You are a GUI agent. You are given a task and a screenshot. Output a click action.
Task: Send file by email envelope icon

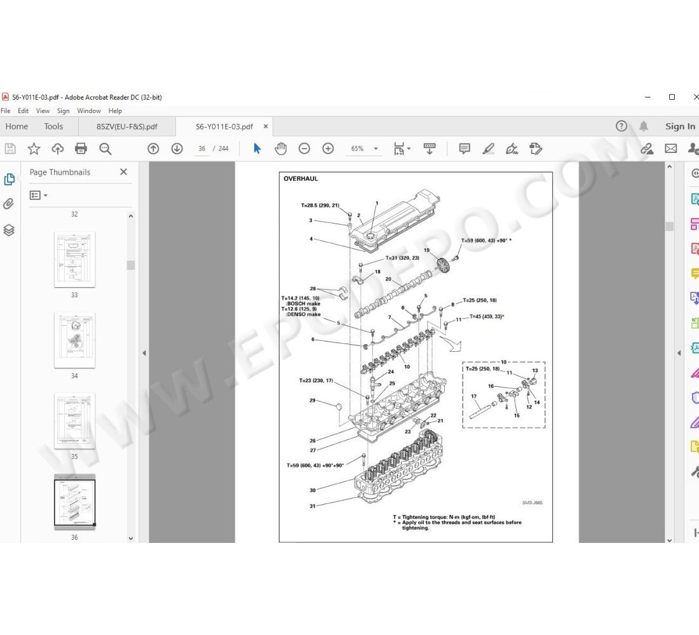click(x=671, y=149)
